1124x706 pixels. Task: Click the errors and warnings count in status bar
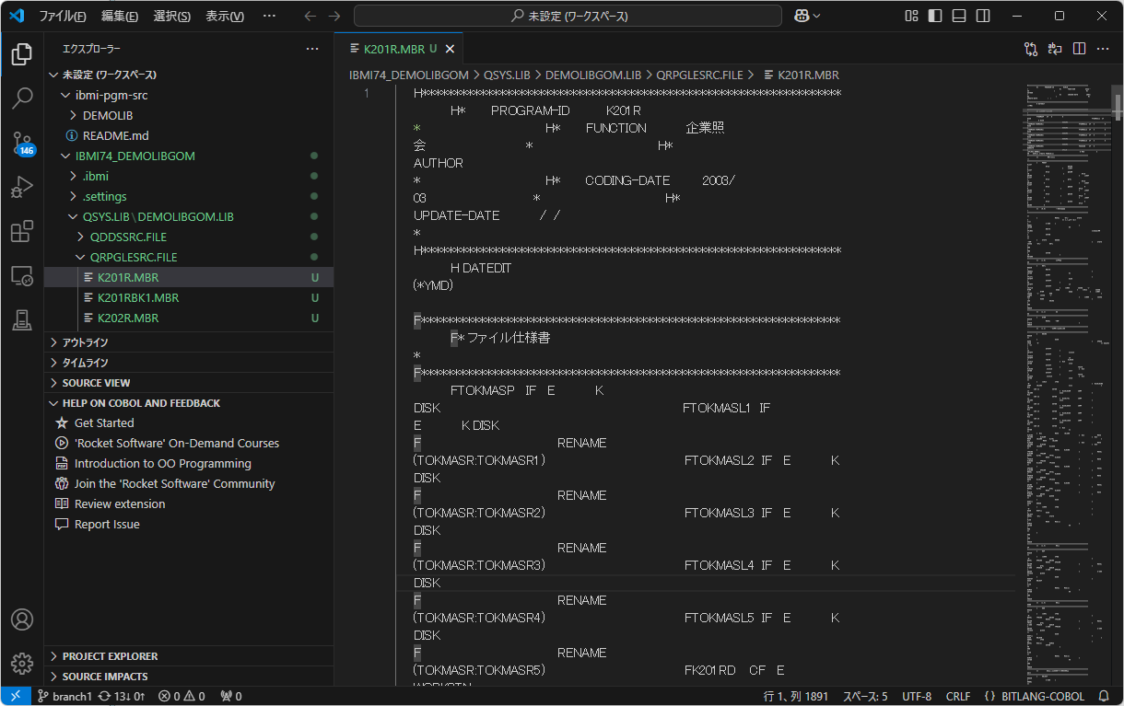181,697
